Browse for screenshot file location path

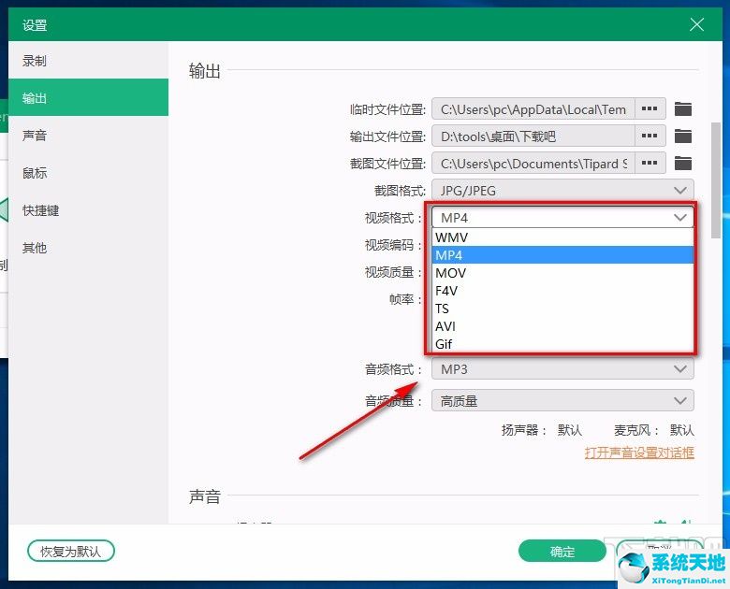(x=650, y=164)
